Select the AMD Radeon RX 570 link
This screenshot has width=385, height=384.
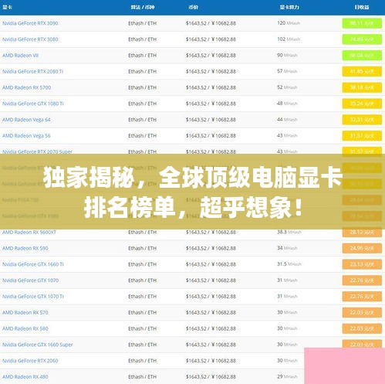point(25,312)
